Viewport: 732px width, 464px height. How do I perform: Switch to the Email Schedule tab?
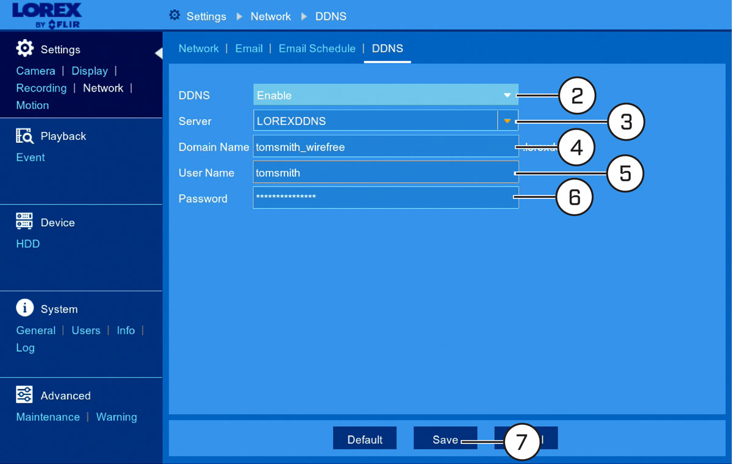coord(317,48)
